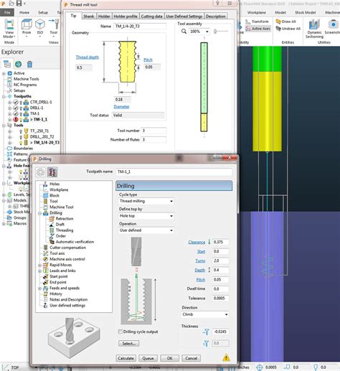Image resolution: width=340 pixels, height=371 pixels.
Task: Toggle light bulb for TT_.250_T1 tool
Action: [x=21, y=131]
